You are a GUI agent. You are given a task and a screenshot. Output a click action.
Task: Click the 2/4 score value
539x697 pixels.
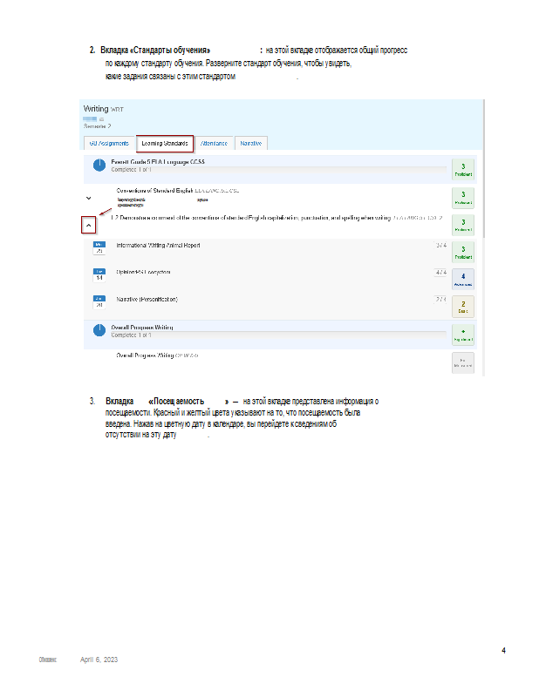click(x=440, y=299)
